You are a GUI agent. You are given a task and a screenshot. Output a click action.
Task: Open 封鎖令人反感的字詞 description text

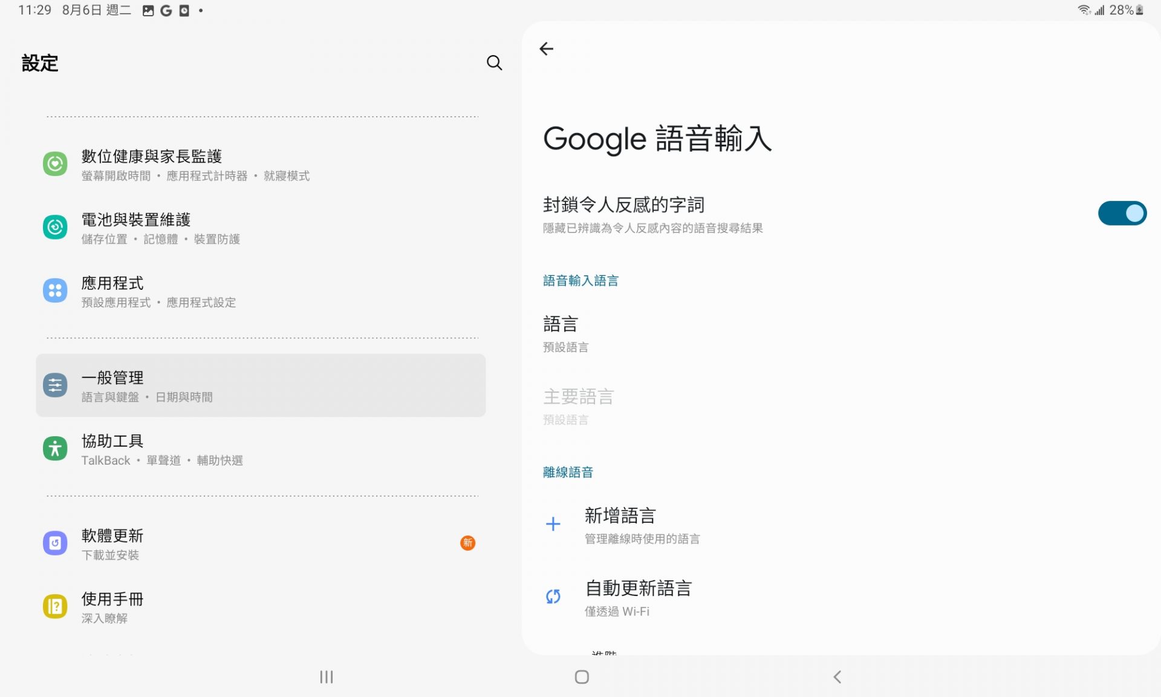pos(652,228)
